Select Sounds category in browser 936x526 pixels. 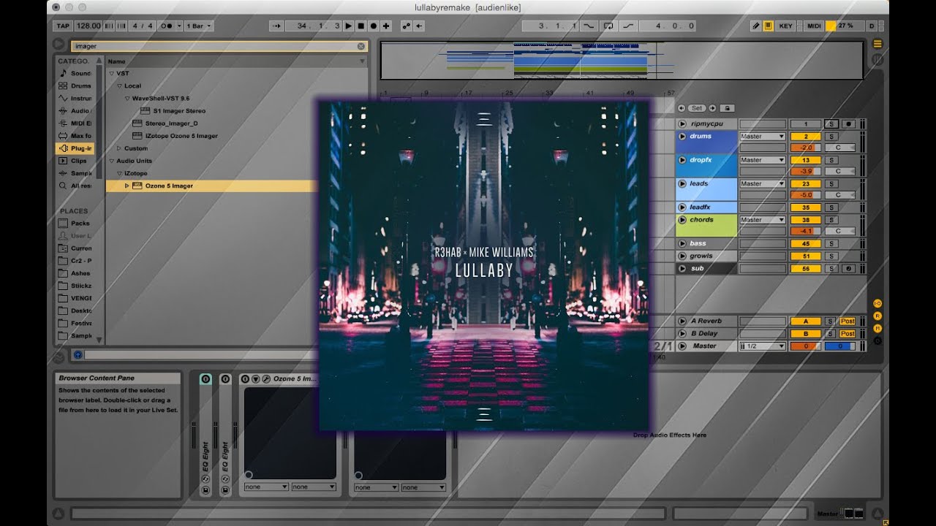pyautogui.click(x=75, y=73)
